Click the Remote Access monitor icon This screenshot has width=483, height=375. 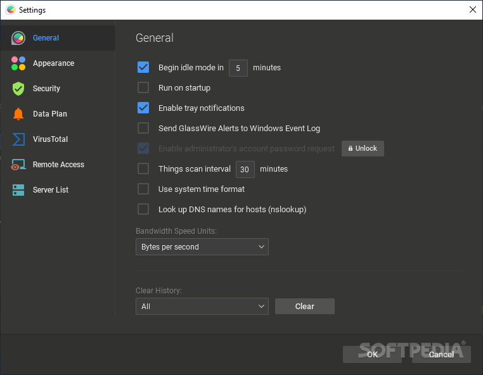[18, 165]
